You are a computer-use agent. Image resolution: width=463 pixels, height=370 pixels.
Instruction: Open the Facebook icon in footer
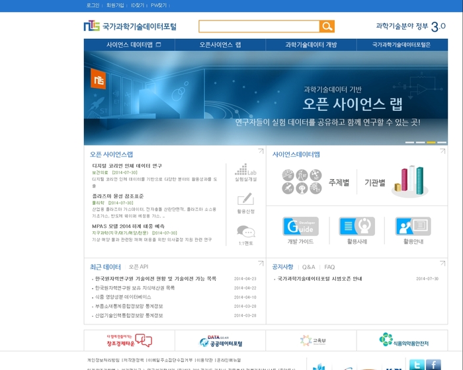point(433,365)
